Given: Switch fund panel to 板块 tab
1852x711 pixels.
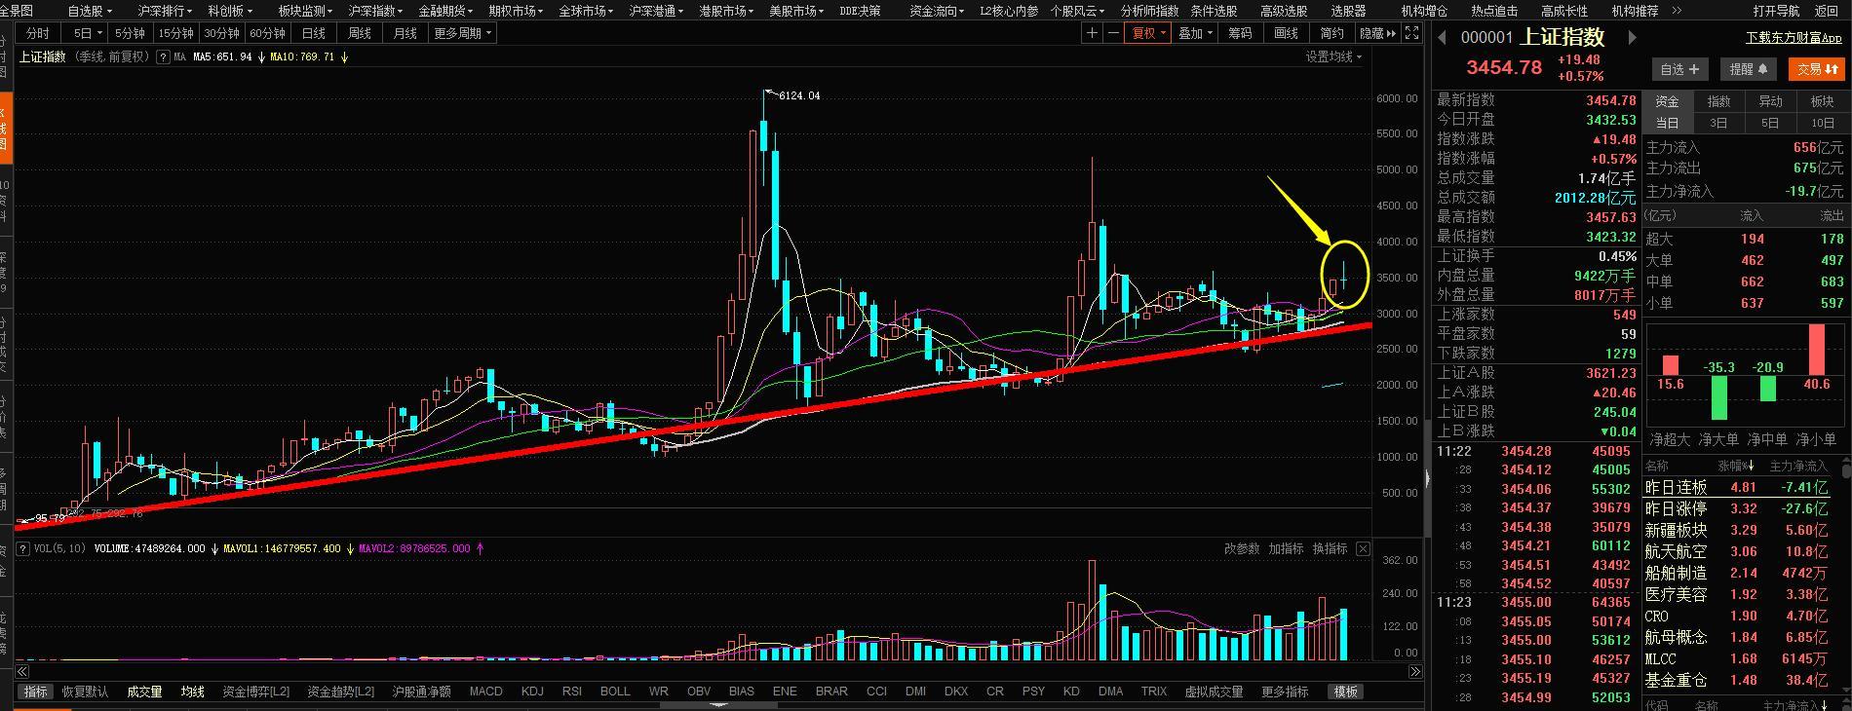Looking at the screenshot, I should (1822, 101).
